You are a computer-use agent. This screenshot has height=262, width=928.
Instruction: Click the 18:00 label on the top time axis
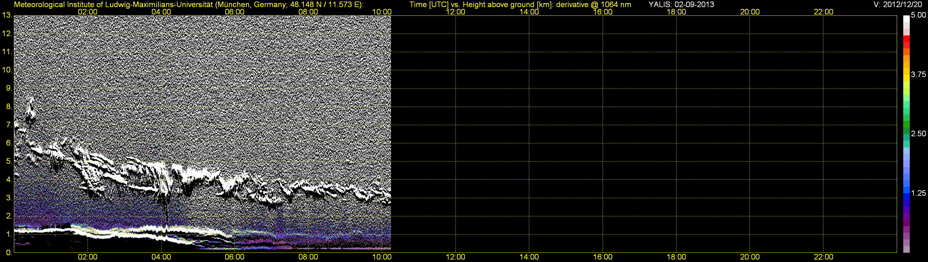(x=676, y=12)
